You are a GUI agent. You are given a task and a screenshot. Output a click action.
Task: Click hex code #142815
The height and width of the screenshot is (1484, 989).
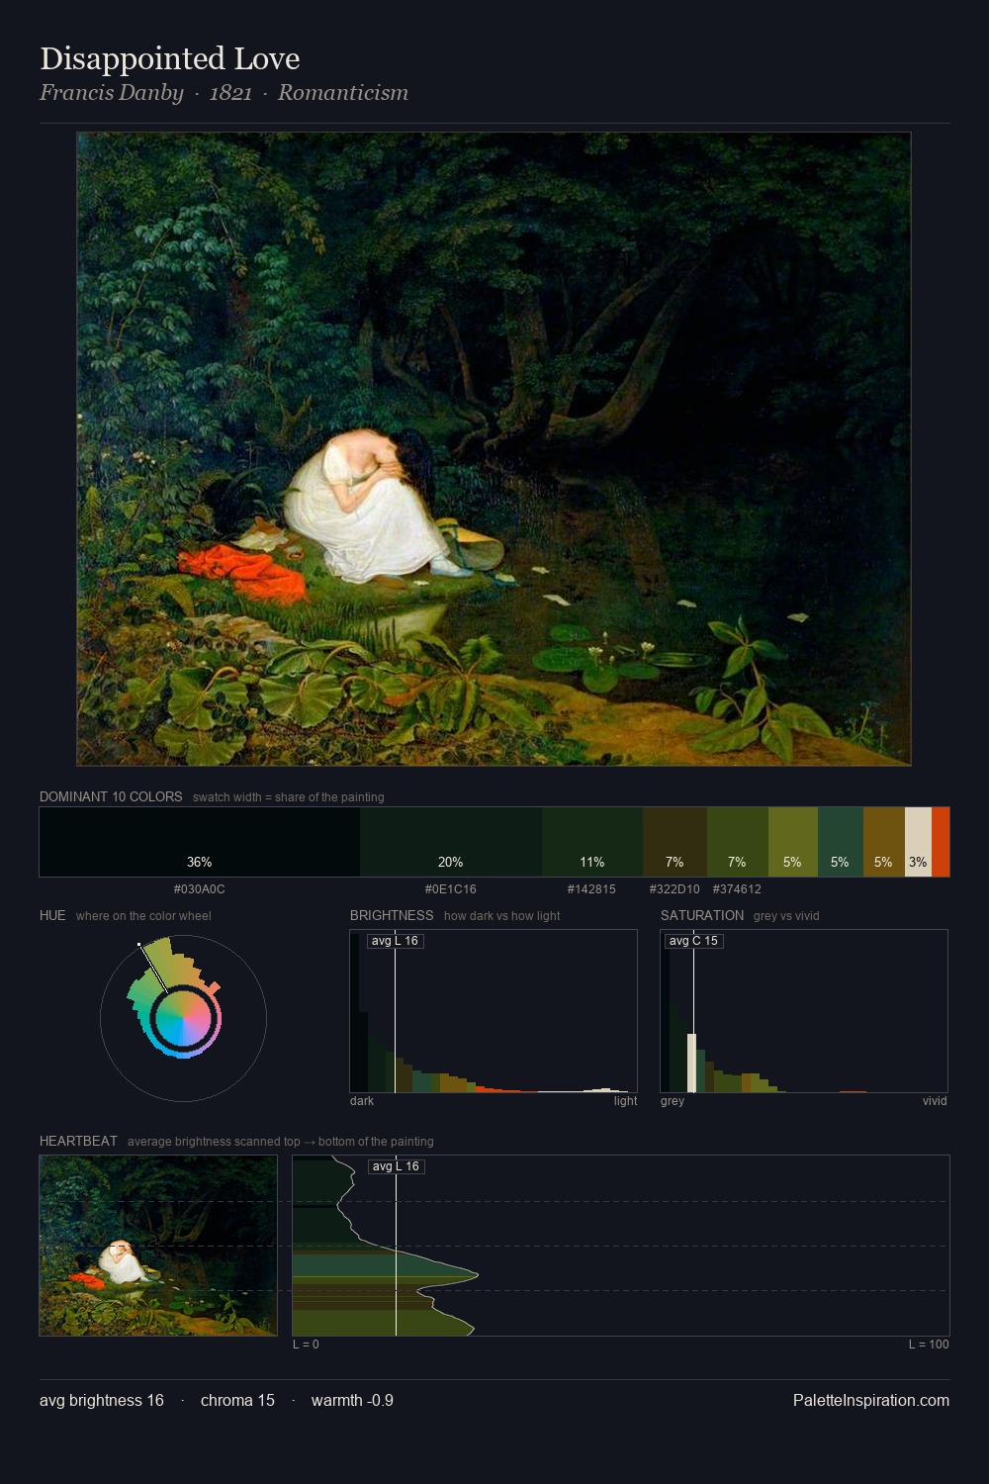591,889
